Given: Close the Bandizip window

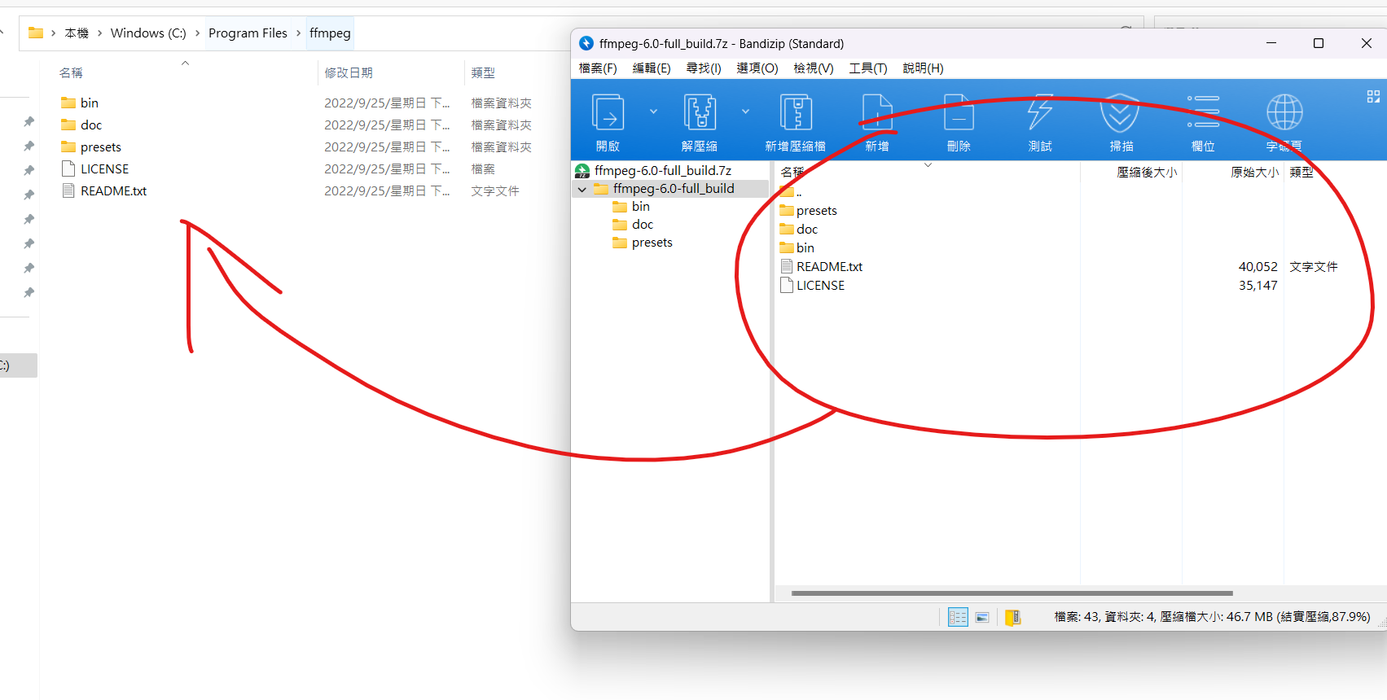Looking at the screenshot, I should tap(1367, 43).
